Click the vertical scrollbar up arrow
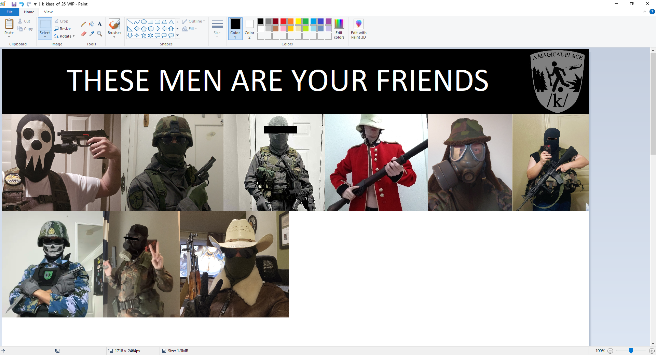 tap(653, 51)
